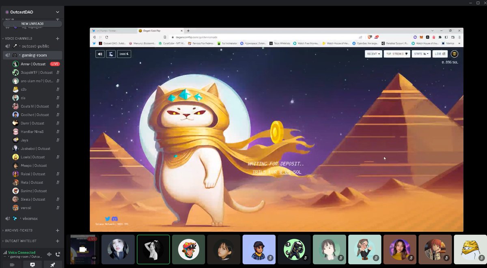Expand the STATS dropdown
This screenshot has height=268, width=487.
point(421,54)
